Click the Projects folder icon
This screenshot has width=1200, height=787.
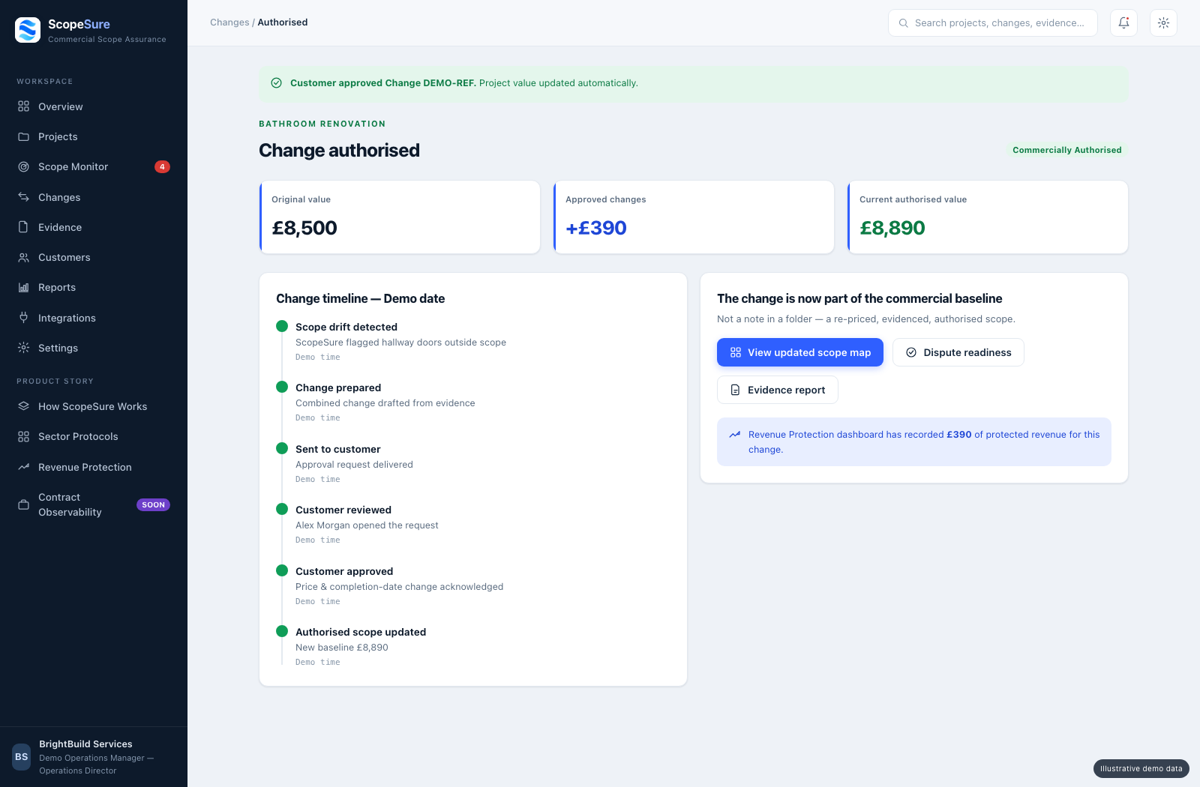[x=24, y=136]
